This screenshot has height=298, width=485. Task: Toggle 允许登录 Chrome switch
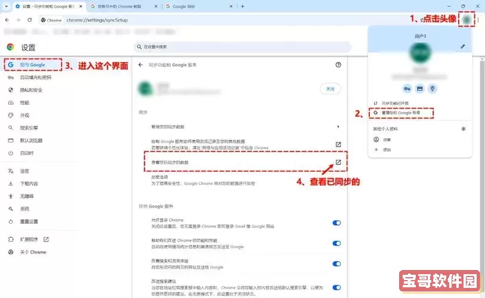(336, 223)
